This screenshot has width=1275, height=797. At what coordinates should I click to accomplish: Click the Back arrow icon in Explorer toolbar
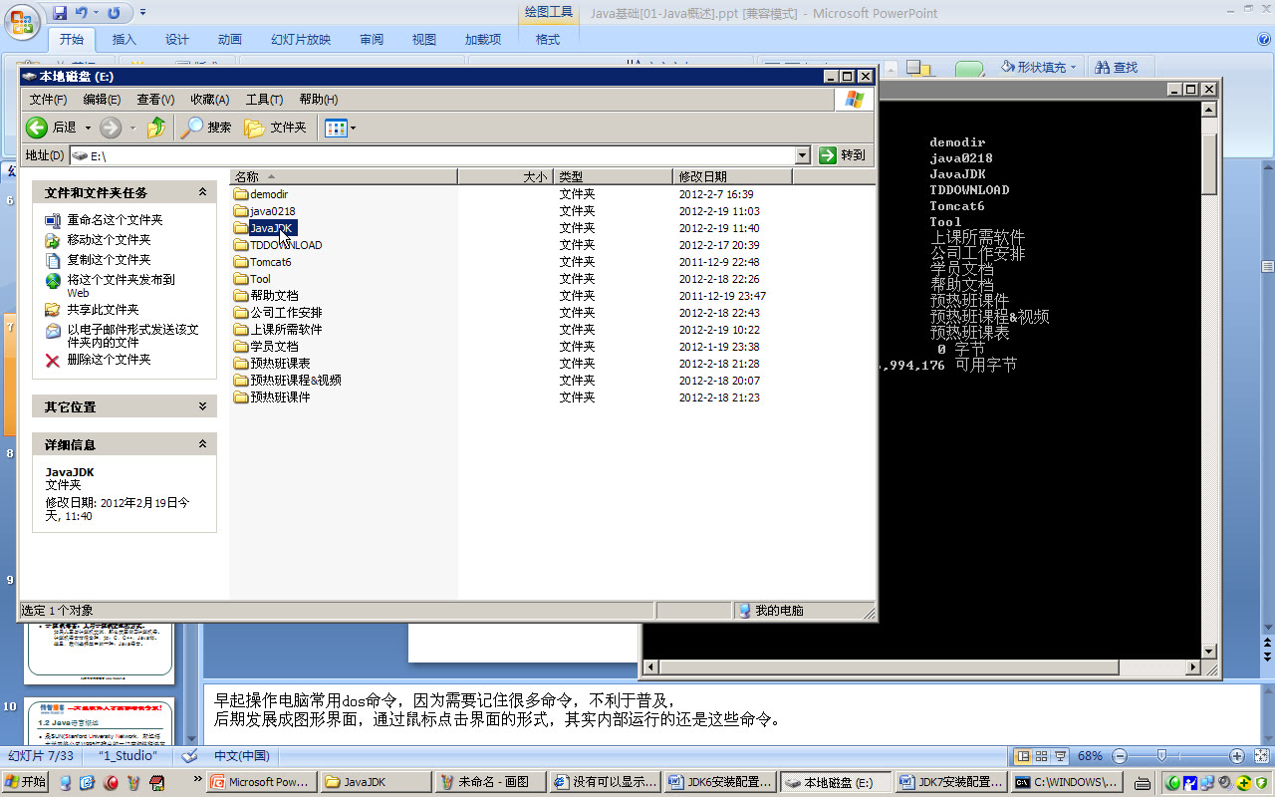(37, 128)
